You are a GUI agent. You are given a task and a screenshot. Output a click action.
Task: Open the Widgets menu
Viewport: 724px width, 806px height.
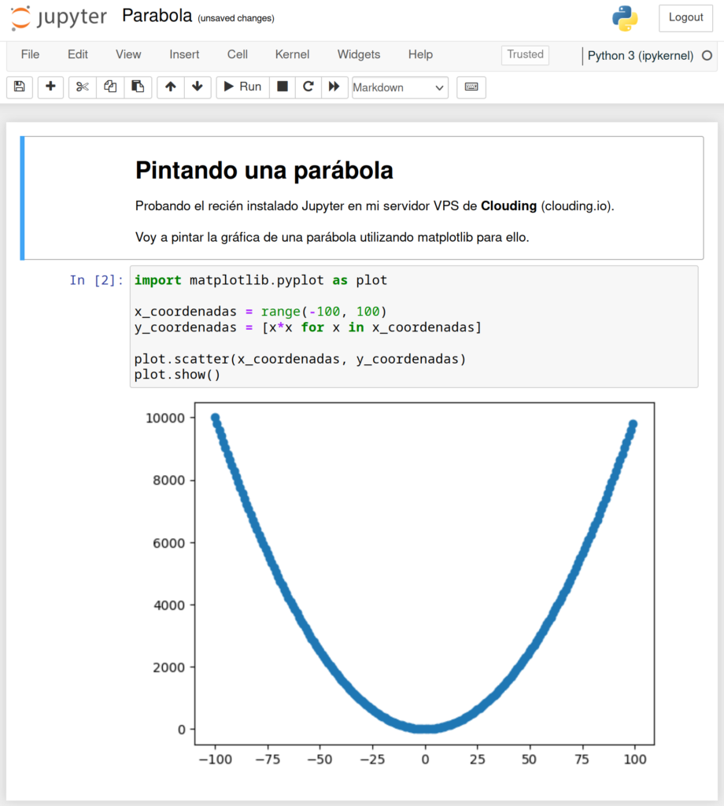[359, 54]
